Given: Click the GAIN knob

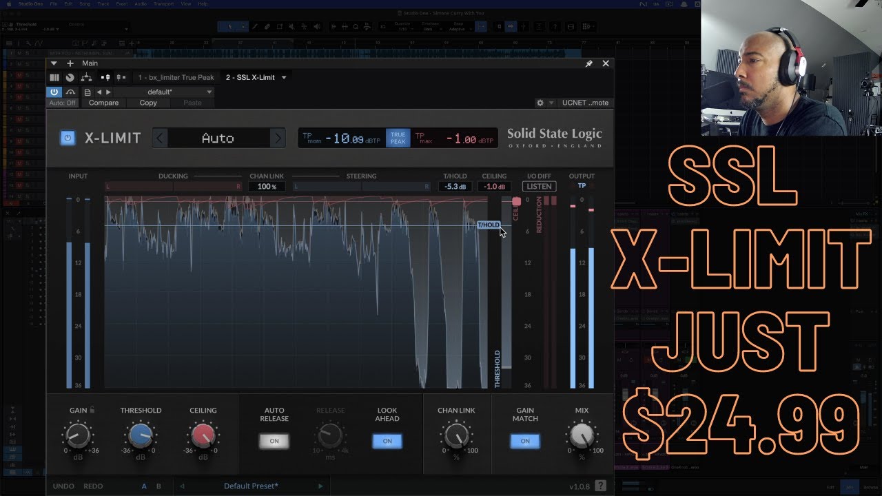Looking at the screenshot, I should (x=77, y=435).
